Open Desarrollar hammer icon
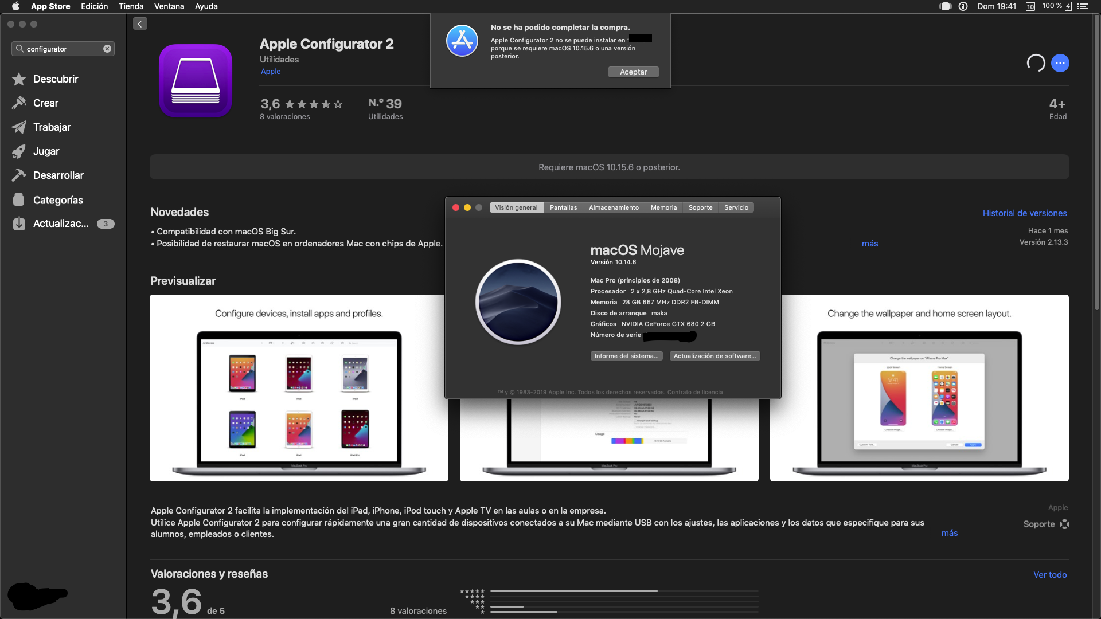1101x619 pixels. (x=19, y=175)
